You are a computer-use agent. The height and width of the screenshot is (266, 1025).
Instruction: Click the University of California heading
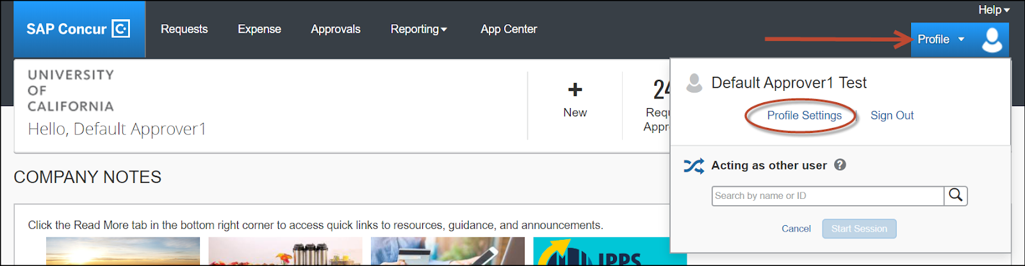(71, 90)
